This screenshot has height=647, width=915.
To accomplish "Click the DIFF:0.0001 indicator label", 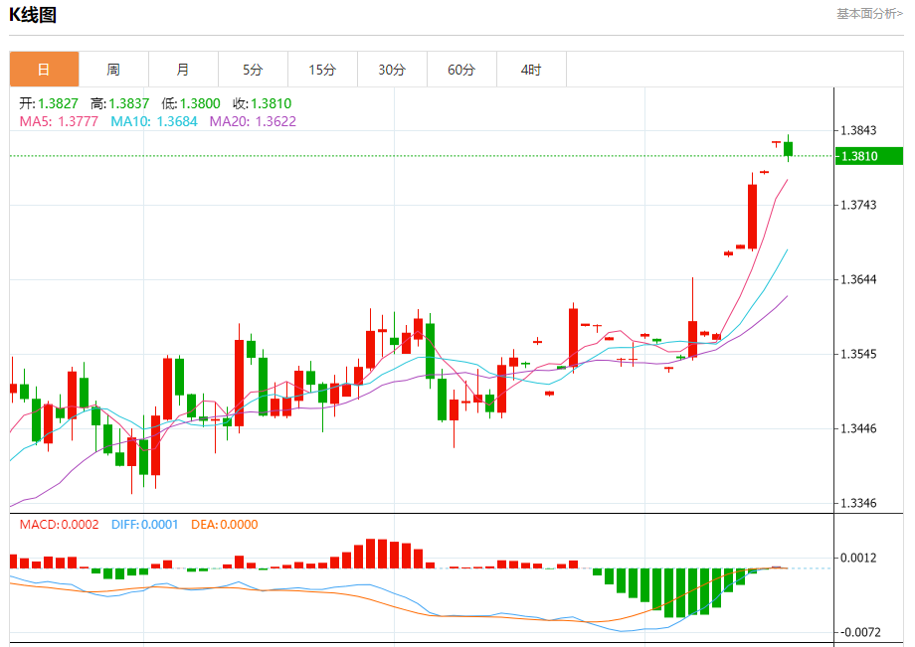I will click(x=145, y=525).
